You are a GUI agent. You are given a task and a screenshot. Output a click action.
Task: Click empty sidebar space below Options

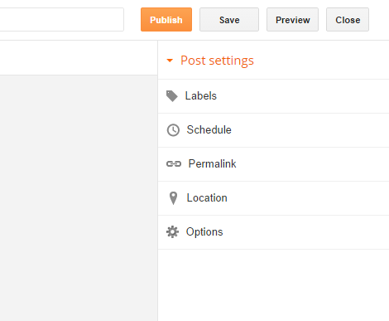273,285
